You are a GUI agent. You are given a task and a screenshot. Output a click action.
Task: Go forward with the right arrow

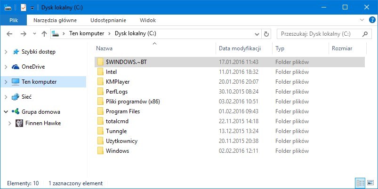pyautogui.click(x=24, y=34)
